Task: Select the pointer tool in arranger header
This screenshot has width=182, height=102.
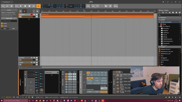Action: (37, 11)
